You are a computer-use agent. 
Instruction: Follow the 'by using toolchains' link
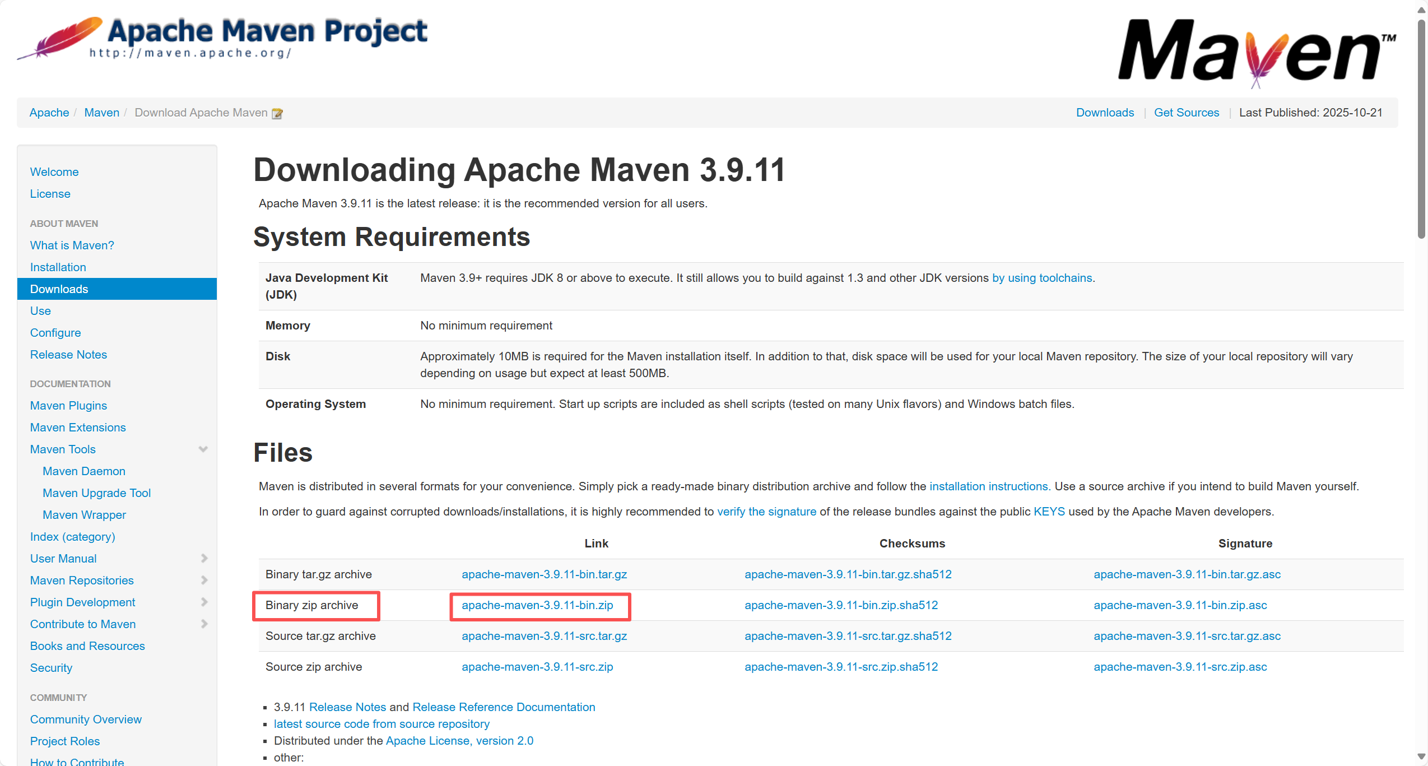(x=1041, y=278)
